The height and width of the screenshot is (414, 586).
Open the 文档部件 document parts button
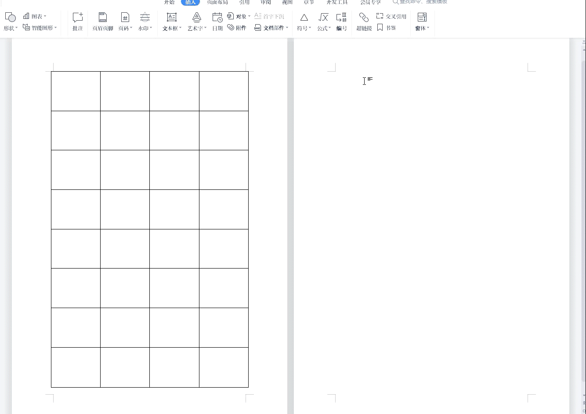pyautogui.click(x=271, y=28)
